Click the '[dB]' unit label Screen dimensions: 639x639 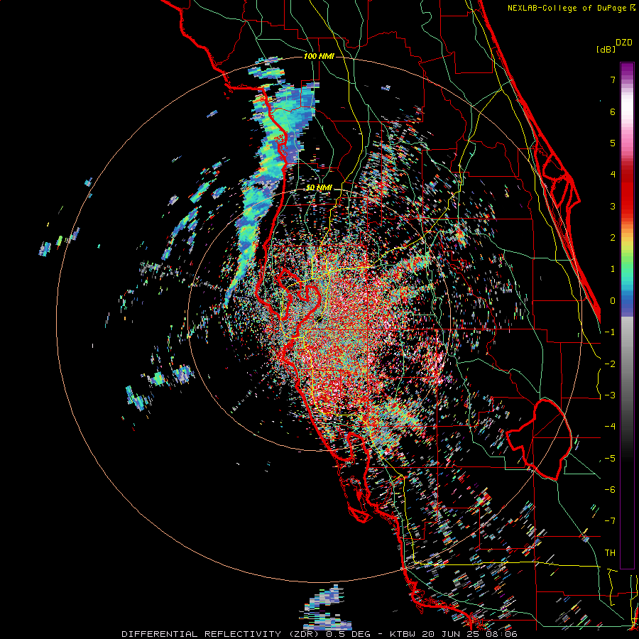click(x=606, y=49)
